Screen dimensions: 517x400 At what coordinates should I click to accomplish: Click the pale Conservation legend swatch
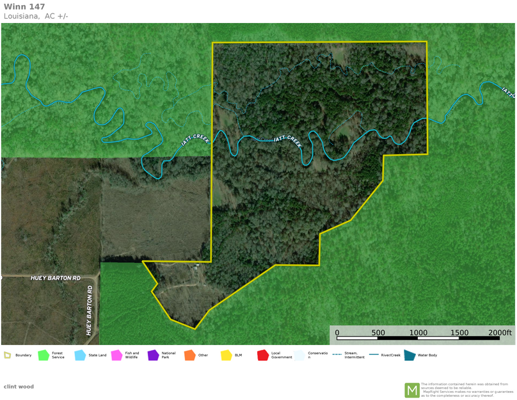pyautogui.click(x=299, y=355)
